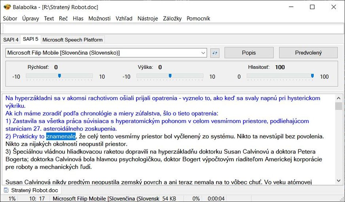Click the Výška pitch slider handle
The height and width of the screenshot is (202, 345).
(x=170, y=76)
